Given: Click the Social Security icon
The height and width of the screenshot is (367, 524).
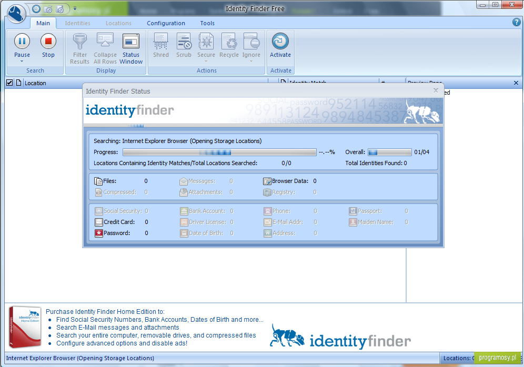Looking at the screenshot, I should point(98,211).
